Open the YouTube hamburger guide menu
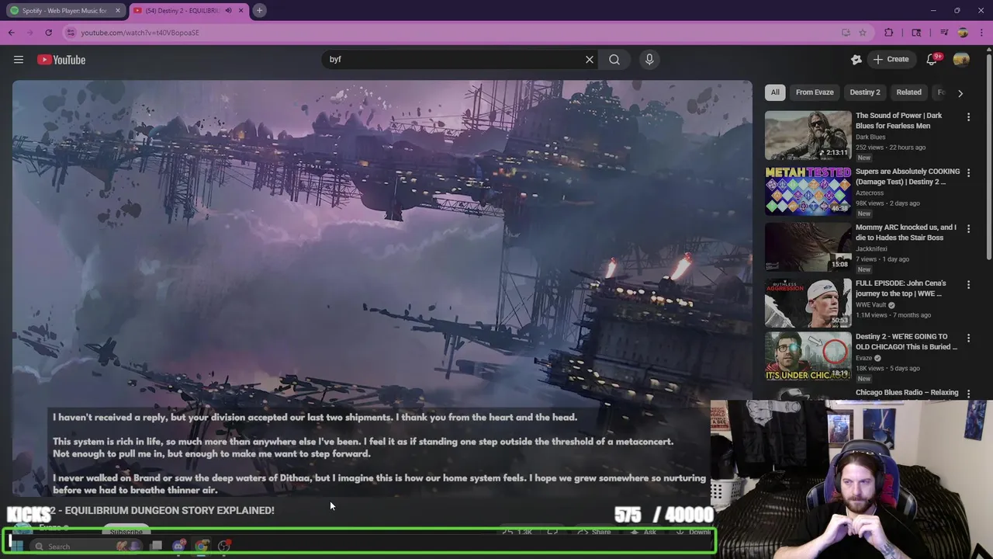This screenshot has height=559, width=993. [x=19, y=60]
